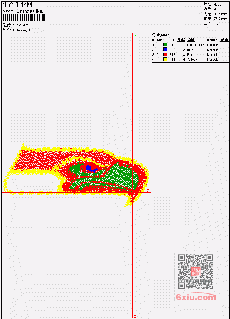Viewport: 230px width, 319px height.
Task: Click the file name '56549.dst'
Action: (20, 25)
